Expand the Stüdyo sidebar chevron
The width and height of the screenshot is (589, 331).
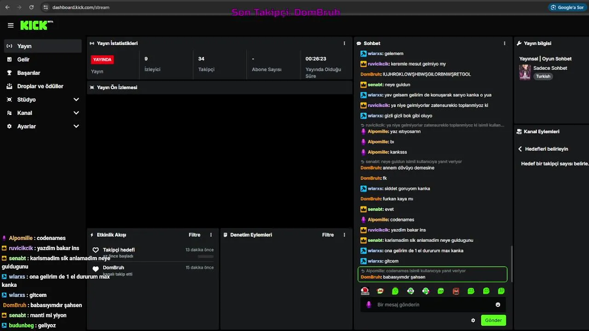(76, 100)
